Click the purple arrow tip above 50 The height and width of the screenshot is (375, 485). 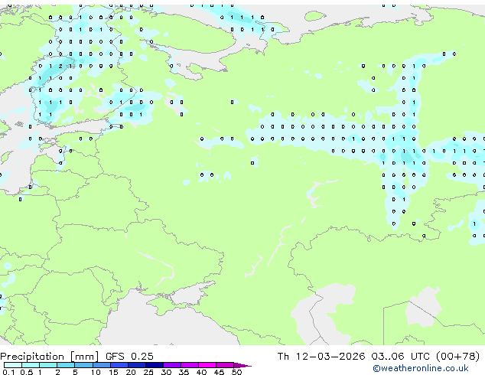coord(242,365)
